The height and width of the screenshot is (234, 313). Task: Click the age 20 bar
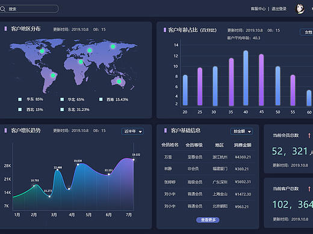[x=185, y=90]
